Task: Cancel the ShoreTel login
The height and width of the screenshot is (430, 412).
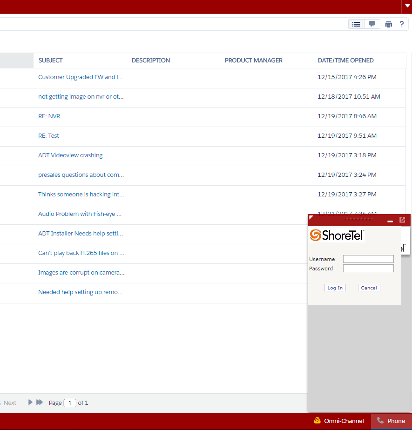Action: (369, 288)
